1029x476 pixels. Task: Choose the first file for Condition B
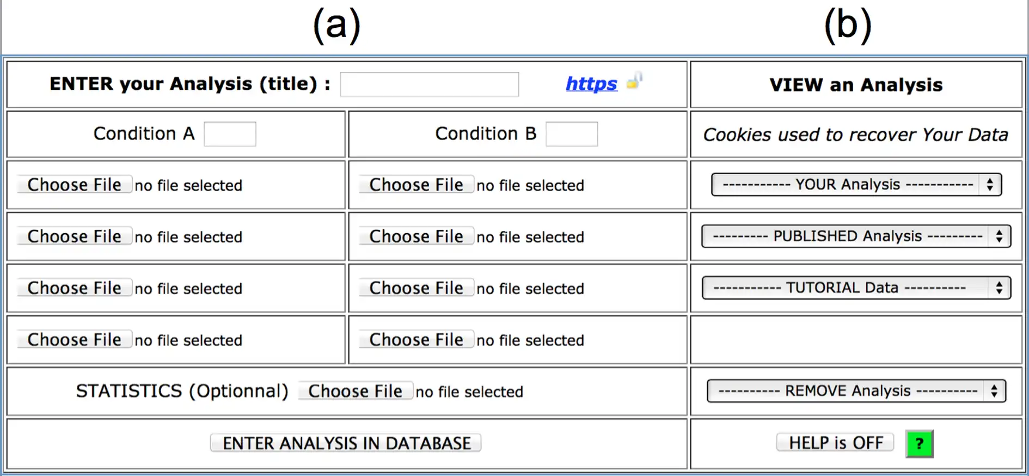(x=416, y=185)
